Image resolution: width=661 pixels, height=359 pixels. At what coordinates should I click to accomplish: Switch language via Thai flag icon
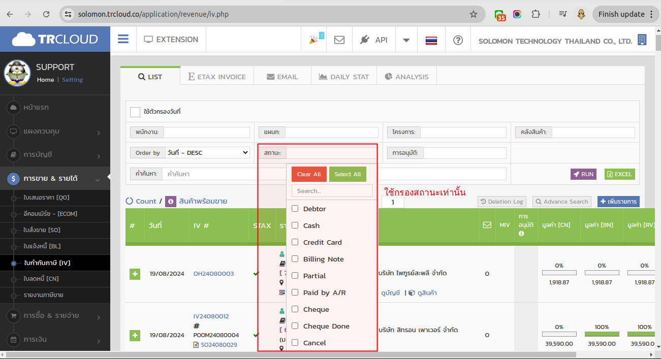pos(431,40)
